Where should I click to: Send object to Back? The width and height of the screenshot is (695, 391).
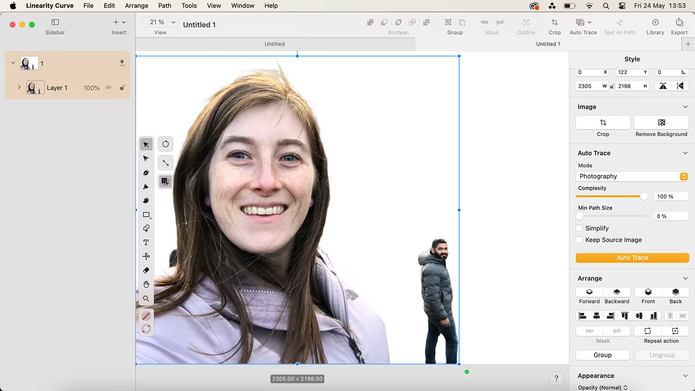tap(676, 292)
